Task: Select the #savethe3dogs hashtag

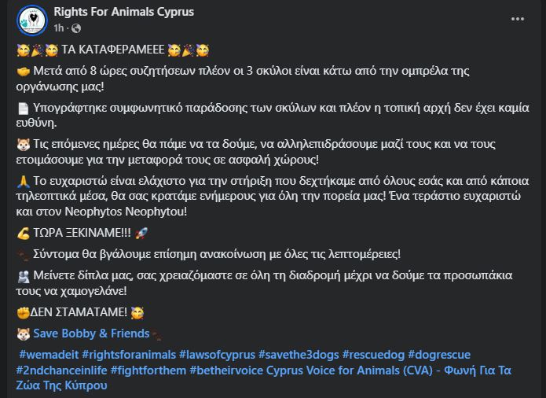Action: coord(299,355)
